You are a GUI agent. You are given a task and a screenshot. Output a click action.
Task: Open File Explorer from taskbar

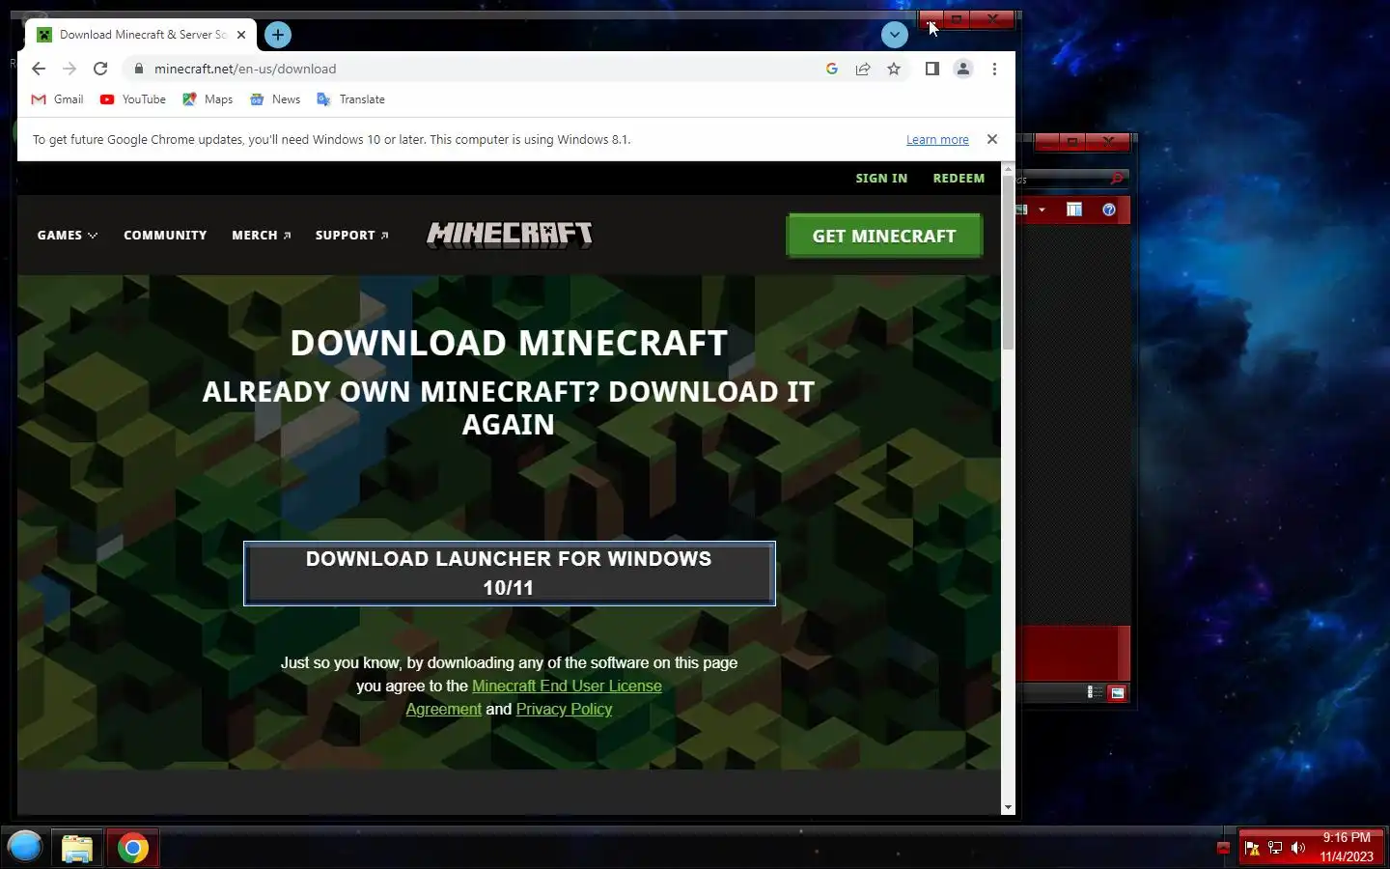tap(77, 849)
